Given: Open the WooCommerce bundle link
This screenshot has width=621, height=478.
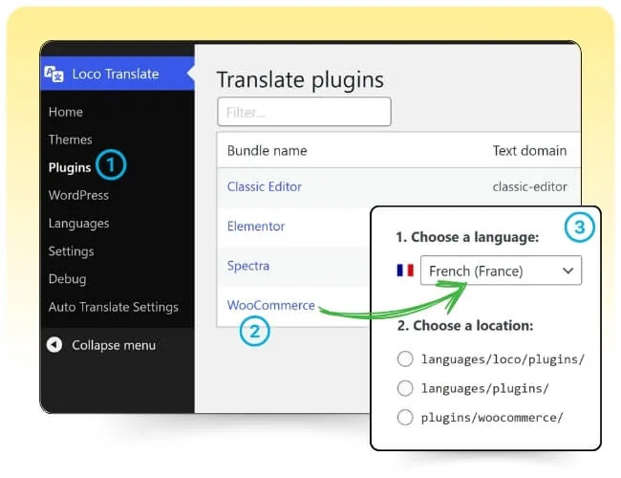Looking at the screenshot, I should pos(271,305).
